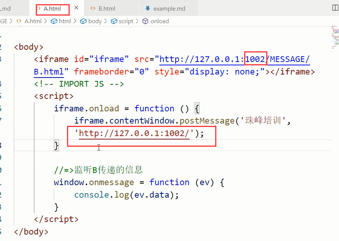Open the example.md editor tab
This screenshot has width=339, height=241.
(169, 9)
